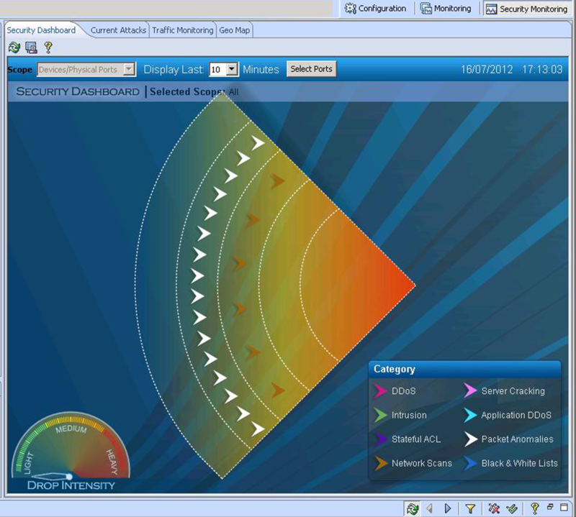Click the back arrow in bottom bar
The width and height of the screenshot is (576, 517).
coord(429,508)
